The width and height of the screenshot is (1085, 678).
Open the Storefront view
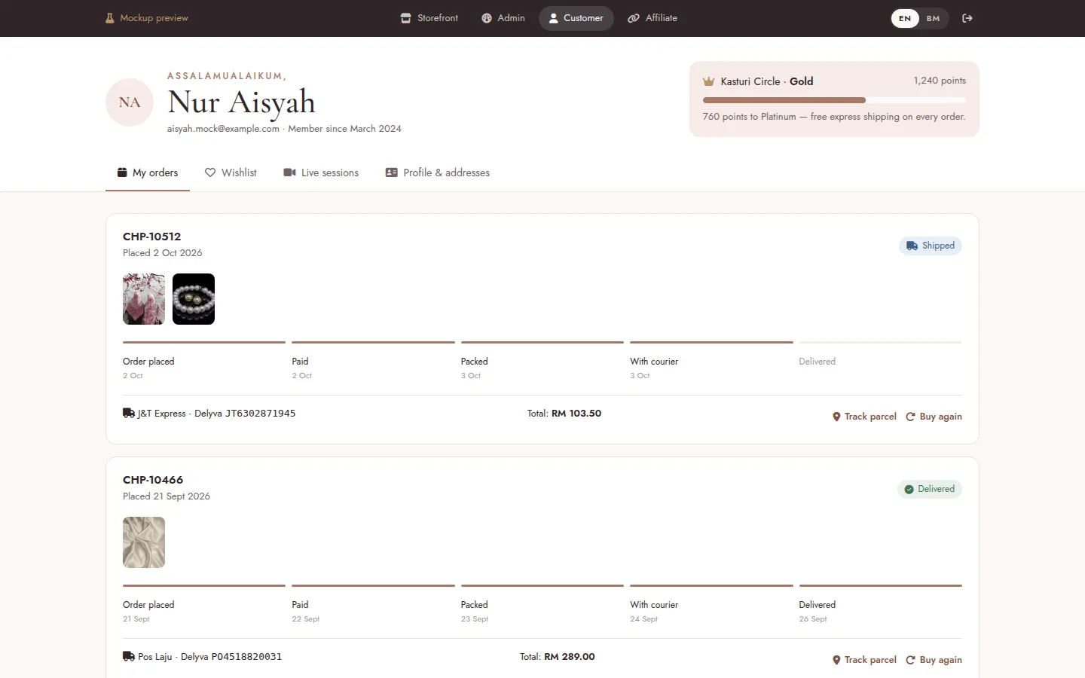point(429,18)
